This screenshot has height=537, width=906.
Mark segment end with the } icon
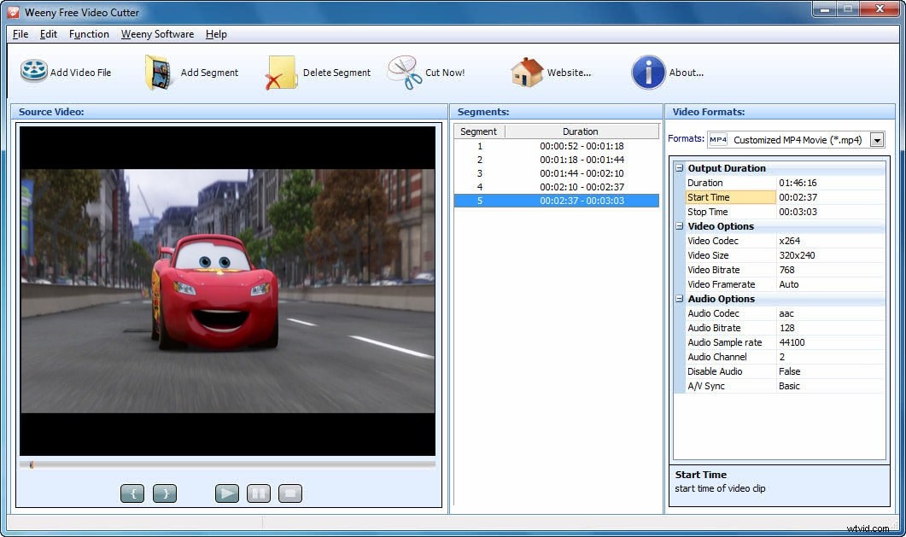pyautogui.click(x=164, y=493)
